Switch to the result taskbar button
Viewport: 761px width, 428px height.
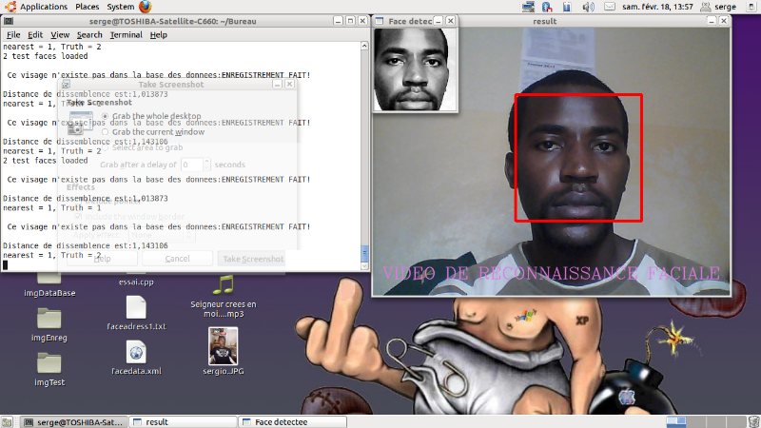click(x=184, y=422)
